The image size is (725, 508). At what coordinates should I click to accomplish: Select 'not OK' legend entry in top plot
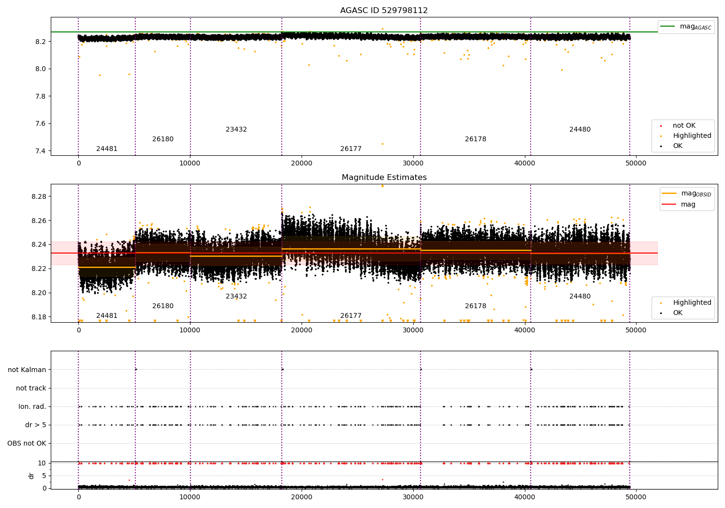pyautogui.click(x=684, y=126)
